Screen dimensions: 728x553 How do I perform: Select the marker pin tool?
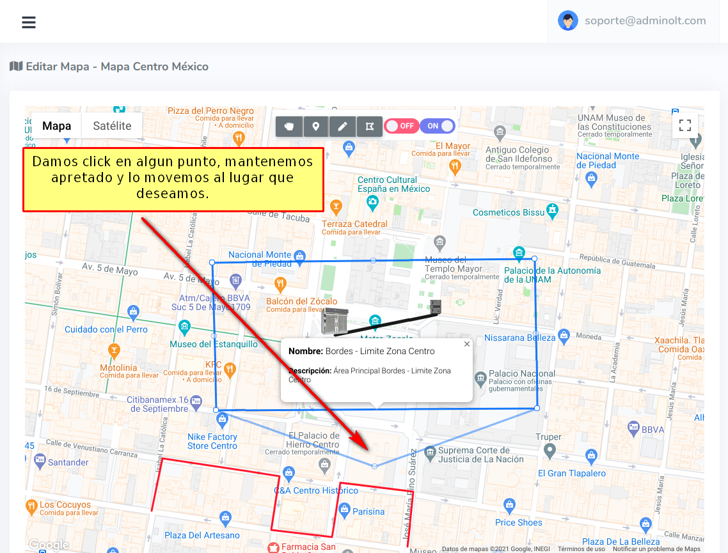pyautogui.click(x=315, y=126)
